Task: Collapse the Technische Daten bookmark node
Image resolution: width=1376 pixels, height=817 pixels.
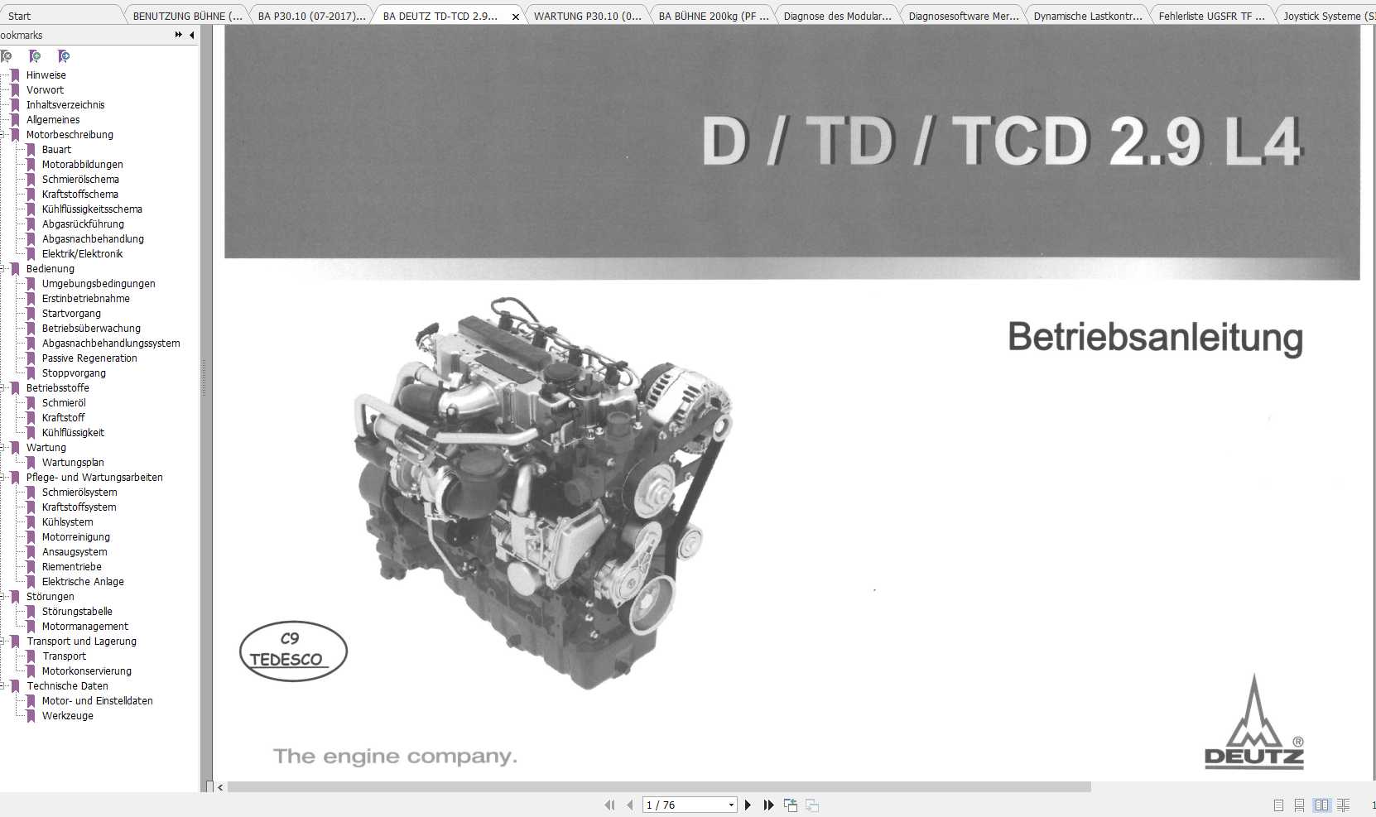Action: (x=3, y=685)
